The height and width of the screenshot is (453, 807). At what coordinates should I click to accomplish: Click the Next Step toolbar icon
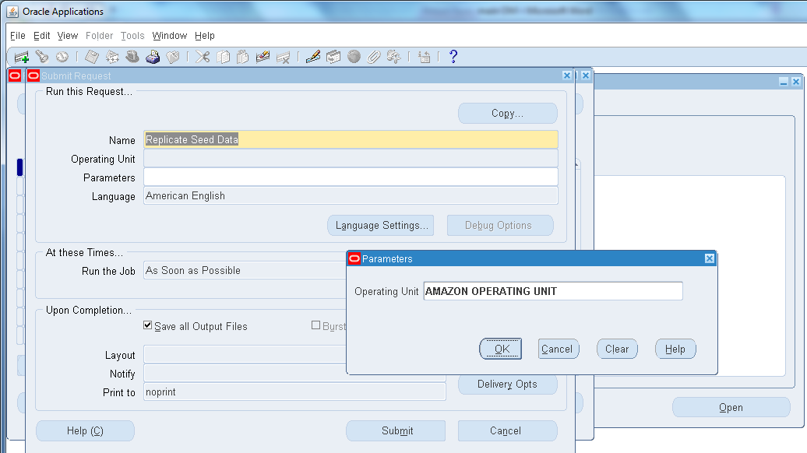112,57
